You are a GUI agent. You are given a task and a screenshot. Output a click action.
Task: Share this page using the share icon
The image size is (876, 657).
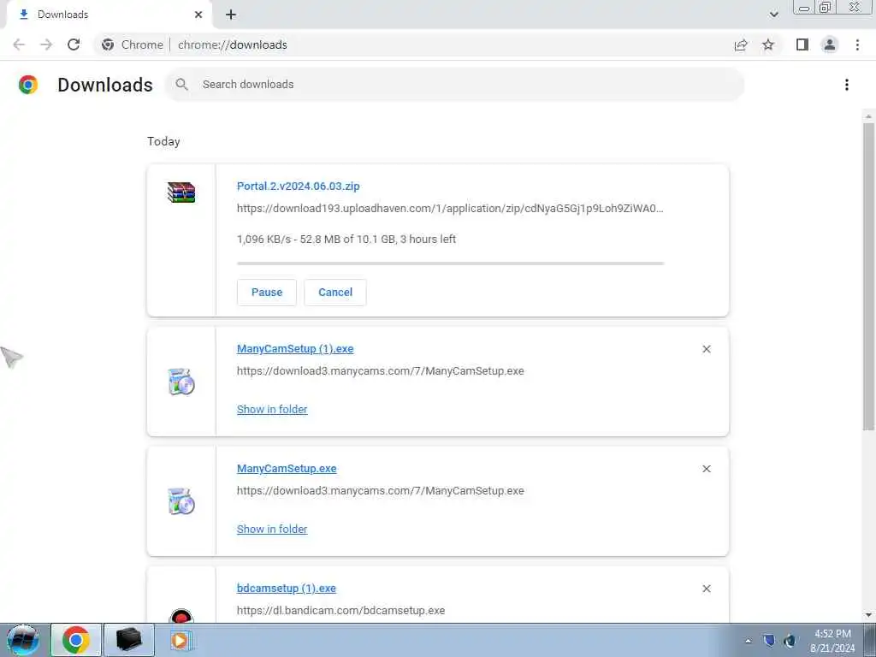coord(741,44)
